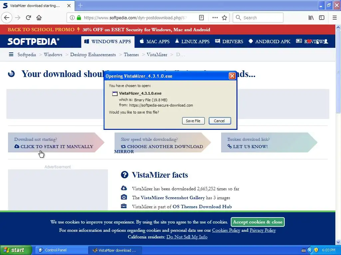Click the browser Back arrow button
341x255 pixels.
pos(7,18)
